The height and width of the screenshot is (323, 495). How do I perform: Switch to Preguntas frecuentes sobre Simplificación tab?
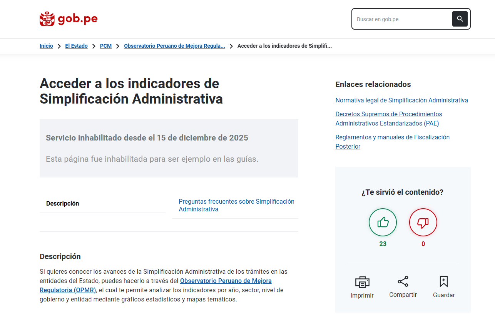point(236,206)
